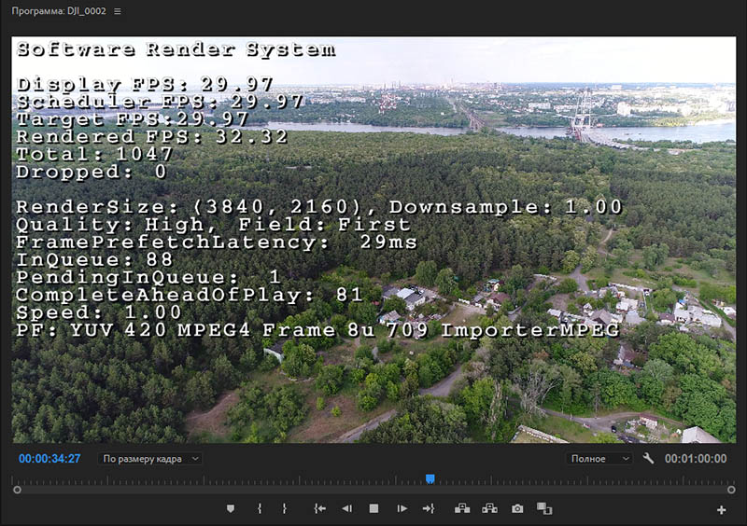This screenshot has width=747, height=526.
Task: Click the Add Marker icon
Action: point(231,509)
